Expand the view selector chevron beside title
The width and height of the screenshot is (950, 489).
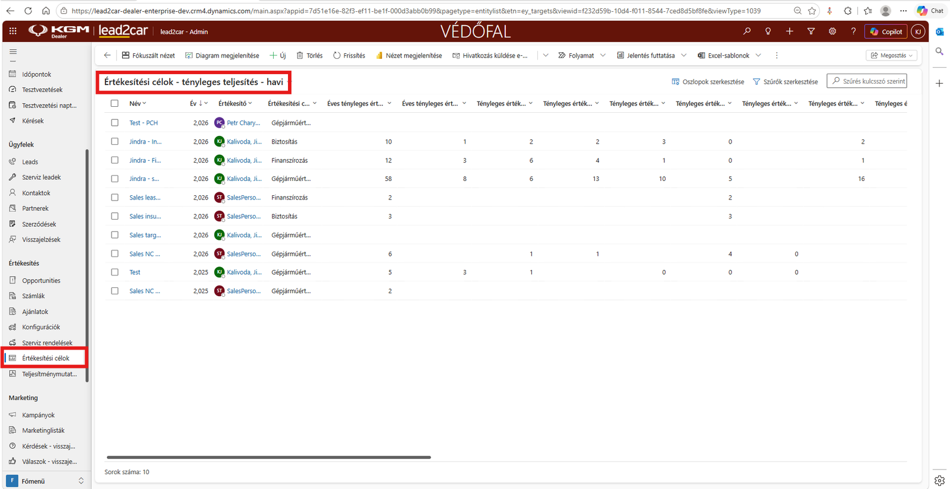point(289,82)
